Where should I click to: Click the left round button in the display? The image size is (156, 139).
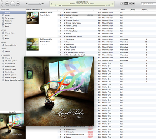52,4
